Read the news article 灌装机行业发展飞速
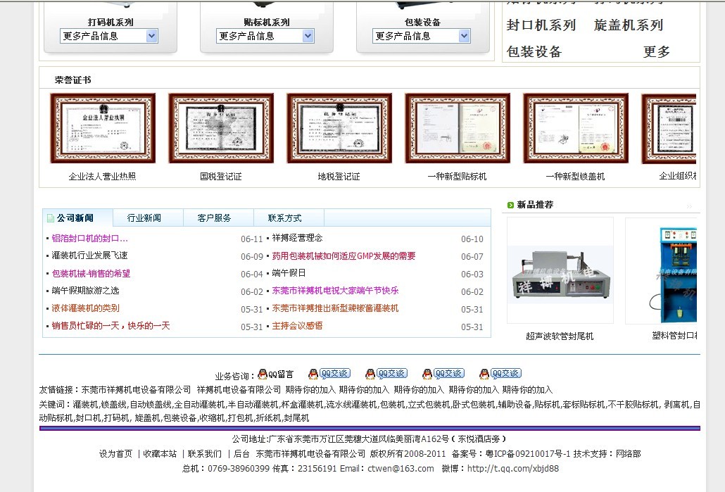Viewport: 725px width, 492px height. pyautogui.click(x=89, y=256)
